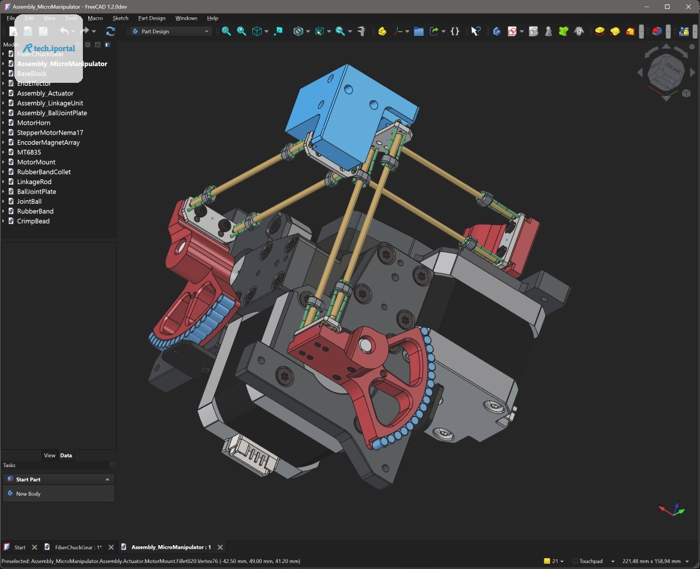Viewport: 700px width, 569px height.
Task: Click the yellow Create Part icon
Action: click(x=382, y=31)
